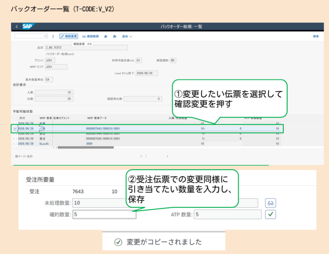Click the MRP 要素データ column header
This screenshot has height=254, width=329.
(97, 118)
